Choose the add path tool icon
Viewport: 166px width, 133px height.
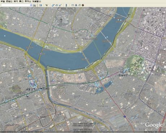57,5
